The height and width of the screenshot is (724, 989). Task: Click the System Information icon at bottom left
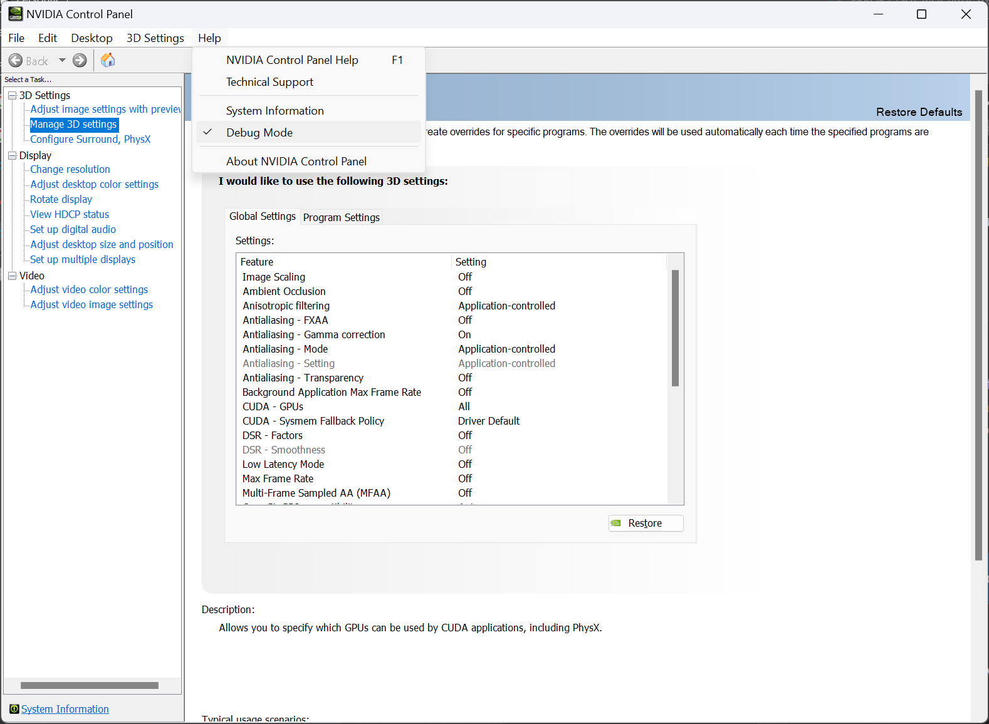pos(14,709)
